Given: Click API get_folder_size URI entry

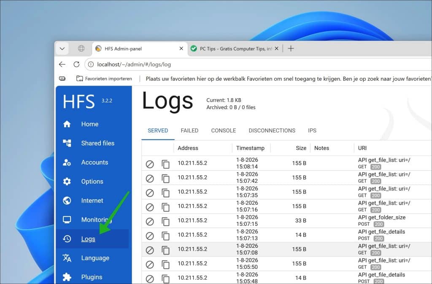Looking at the screenshot, I should tap(381, 217).
